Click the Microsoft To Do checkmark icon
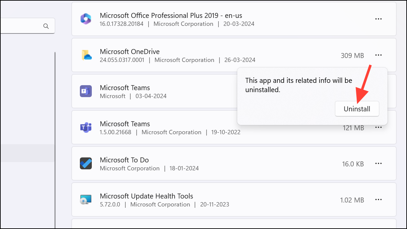Viewport: 407px width, 229px height. click(86, 163)
